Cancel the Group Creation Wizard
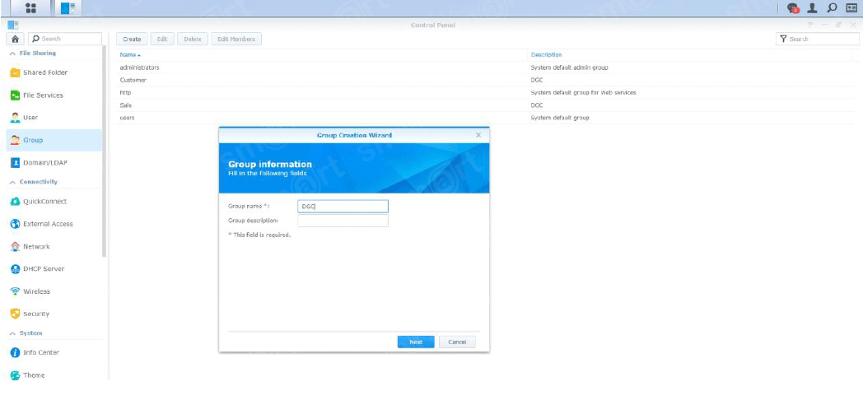 pyautogui.click(x=457, y=342)
